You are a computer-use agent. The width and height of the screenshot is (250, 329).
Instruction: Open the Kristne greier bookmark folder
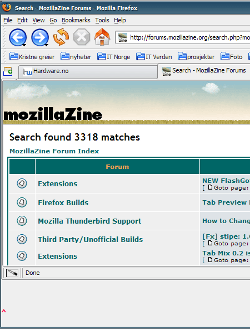click(32, 57)
